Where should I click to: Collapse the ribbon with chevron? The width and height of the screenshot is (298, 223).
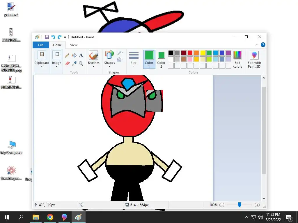click(x=257, y=45)
